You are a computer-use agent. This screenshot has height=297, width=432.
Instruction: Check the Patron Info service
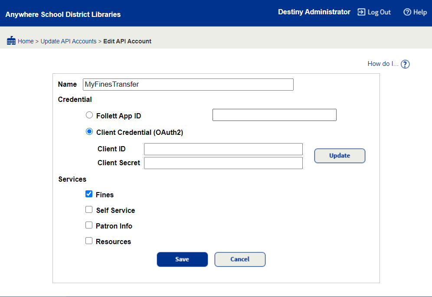[89, 225]
